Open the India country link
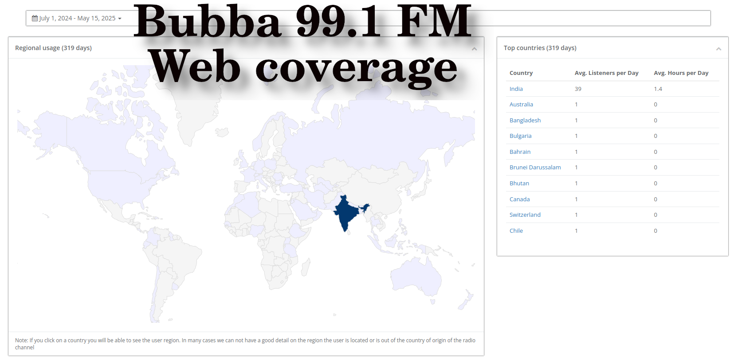Screen dimensions: 730x360 pyautogui.click(x=516, y=89)
